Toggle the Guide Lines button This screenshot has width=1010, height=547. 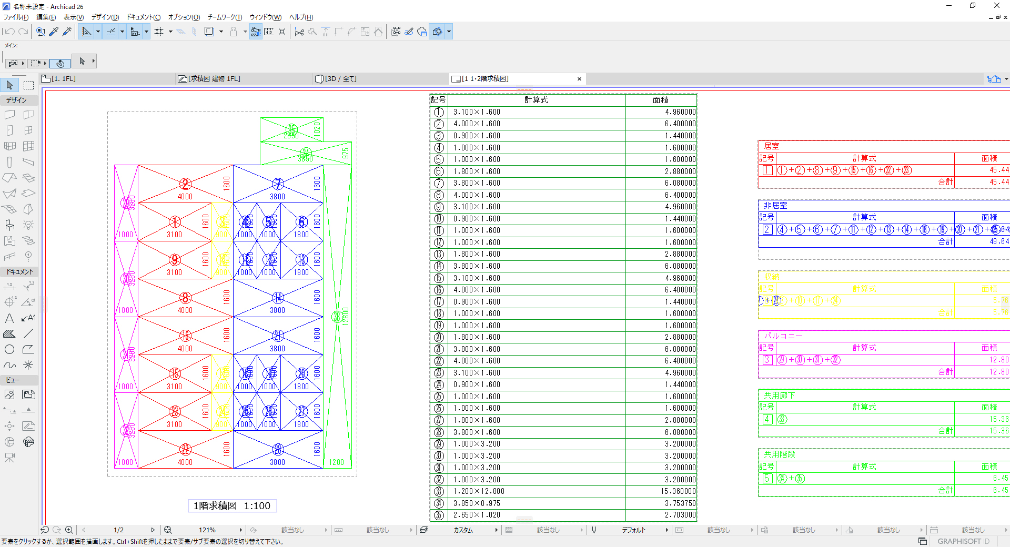86,32
